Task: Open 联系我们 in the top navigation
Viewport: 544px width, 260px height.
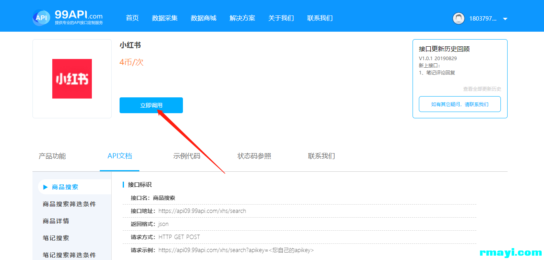Action: click(320, 18)
